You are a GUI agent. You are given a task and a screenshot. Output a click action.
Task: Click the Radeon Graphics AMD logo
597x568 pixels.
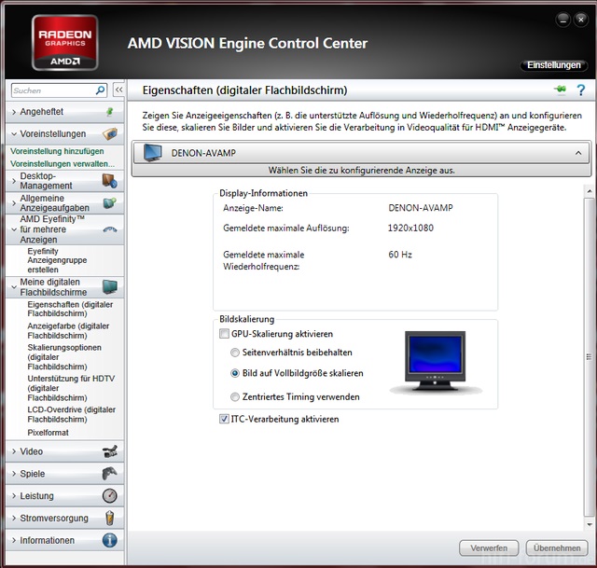pos(65,43)
